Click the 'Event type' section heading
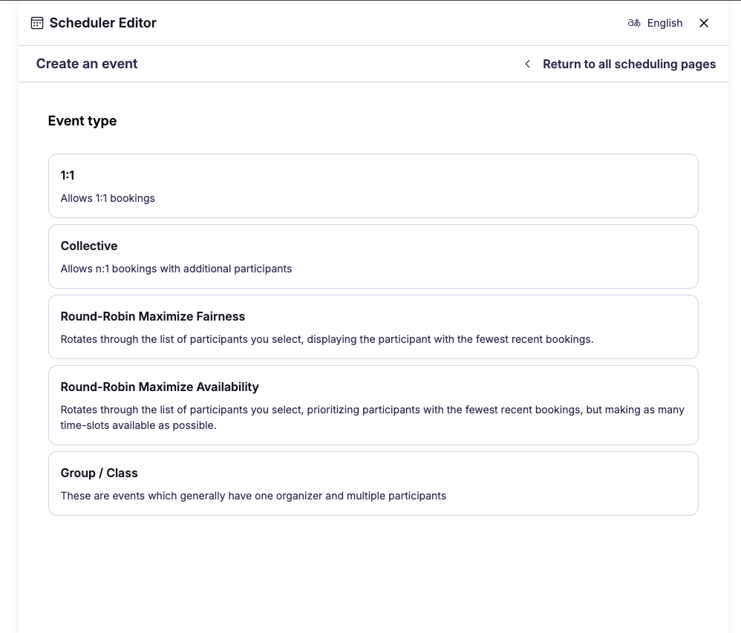 [82, 121]
